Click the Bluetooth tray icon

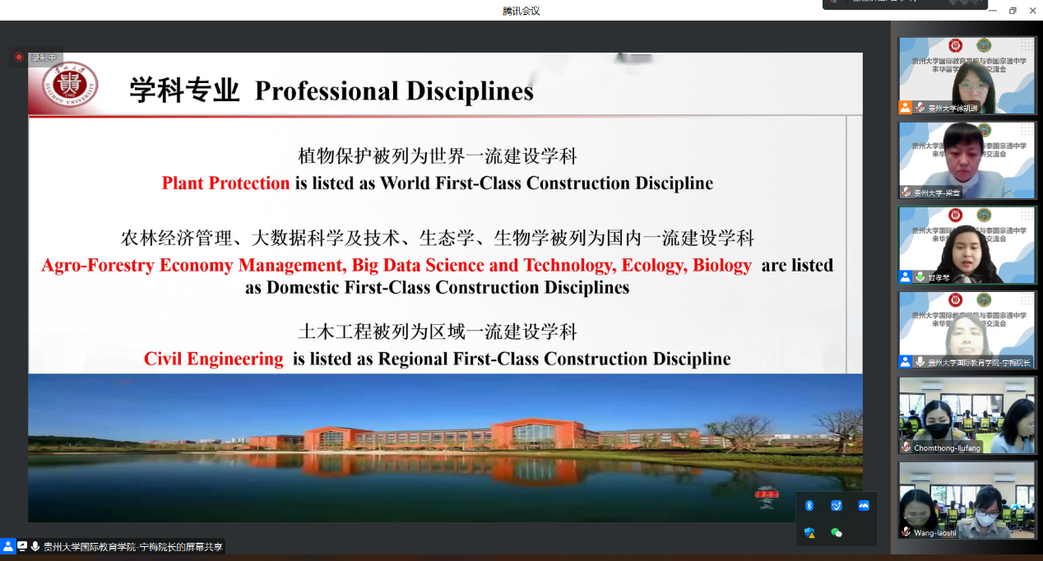tap(809, 505)
